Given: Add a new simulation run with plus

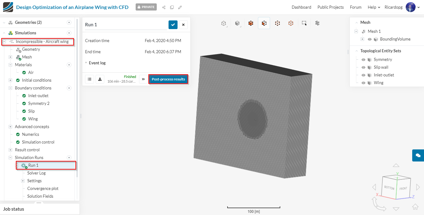Looking at the screenshot, I should tap(69, 157).
